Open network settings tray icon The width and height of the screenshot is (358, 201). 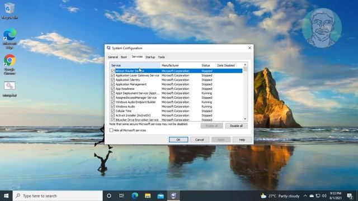pos(318,196)
